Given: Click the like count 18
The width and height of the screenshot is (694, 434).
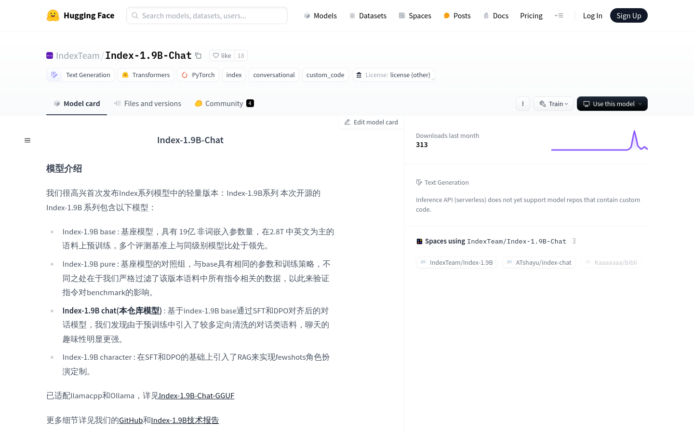Looking at the screenshot, I should pos(241,55).
